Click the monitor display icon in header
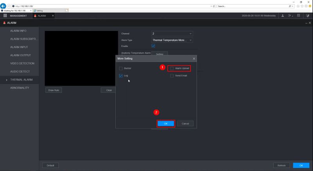Screen dimensions: 313x171 307,15
